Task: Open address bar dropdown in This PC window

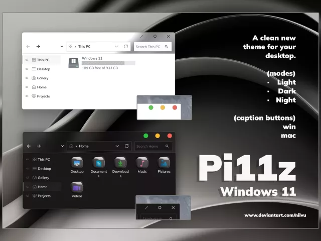Action: coord(116,47)
